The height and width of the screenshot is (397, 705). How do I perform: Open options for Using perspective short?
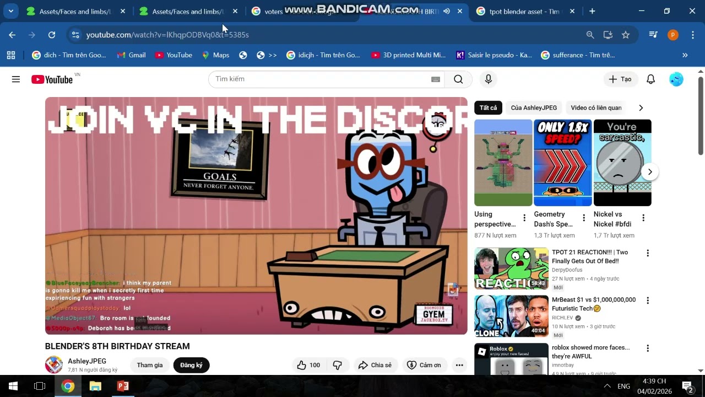tap(524, 218)
